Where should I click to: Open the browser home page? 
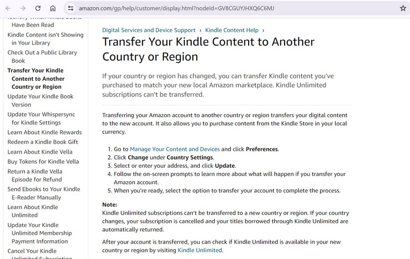[x=53, y=8]
